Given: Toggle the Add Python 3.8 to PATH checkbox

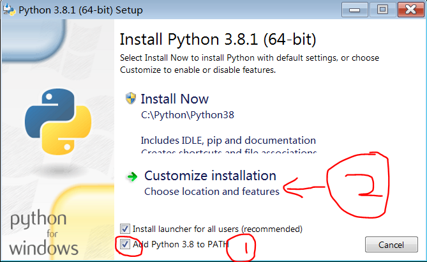Looking at the screenshot, I should pyautogui.click(x=125, y=244).
